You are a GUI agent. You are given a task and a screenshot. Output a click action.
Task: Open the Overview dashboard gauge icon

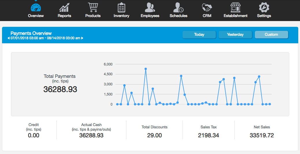point(36,7)
